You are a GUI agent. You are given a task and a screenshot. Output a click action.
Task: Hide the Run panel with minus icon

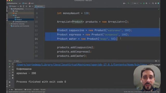[x=159, y=61]
